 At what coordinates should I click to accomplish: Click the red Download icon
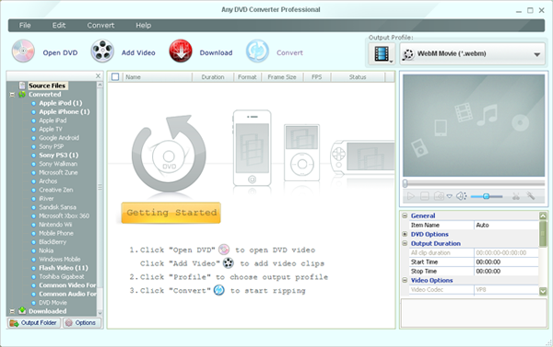click(x=181, y=52)
